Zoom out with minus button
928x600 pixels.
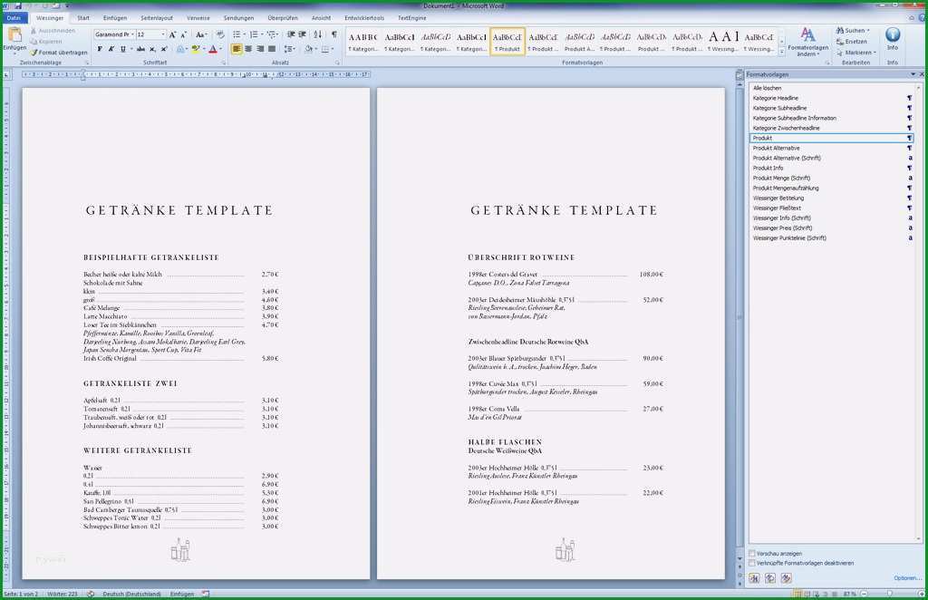click(x=864, y=594)
